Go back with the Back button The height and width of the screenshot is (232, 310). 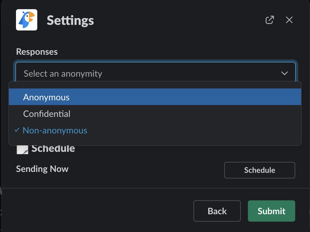pyautogui.click(x=217, y=211)
